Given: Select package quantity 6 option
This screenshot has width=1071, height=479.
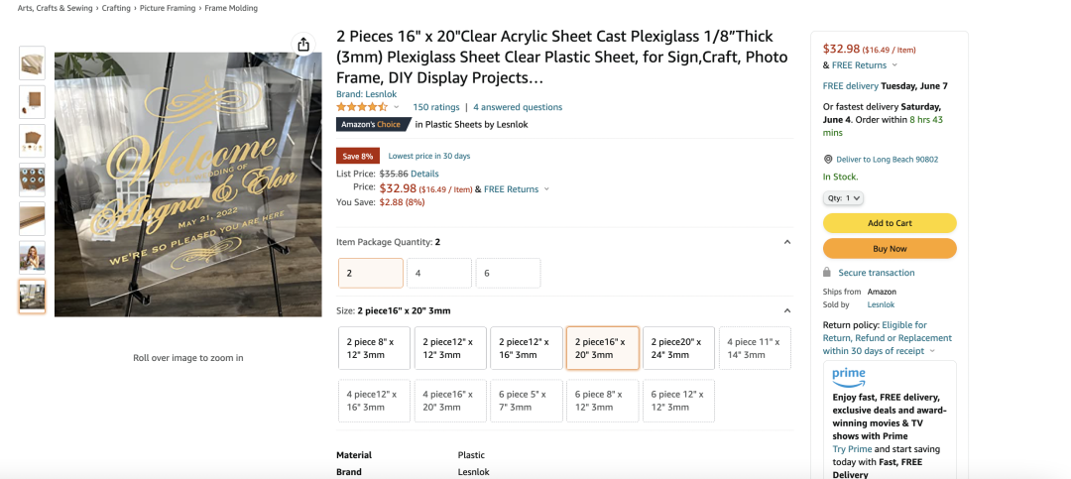Looking at the screenshot, I should click(x=508, y=273).
